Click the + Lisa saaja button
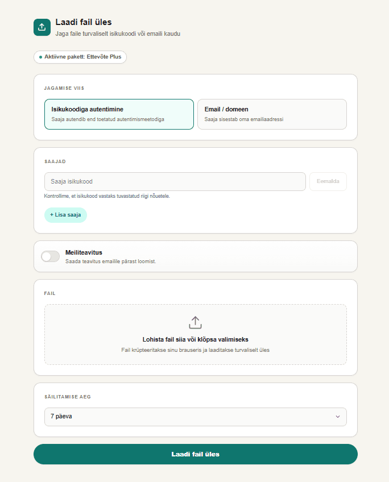The height and width of the screenshot is (482, 389). click(x=65, y=215)
